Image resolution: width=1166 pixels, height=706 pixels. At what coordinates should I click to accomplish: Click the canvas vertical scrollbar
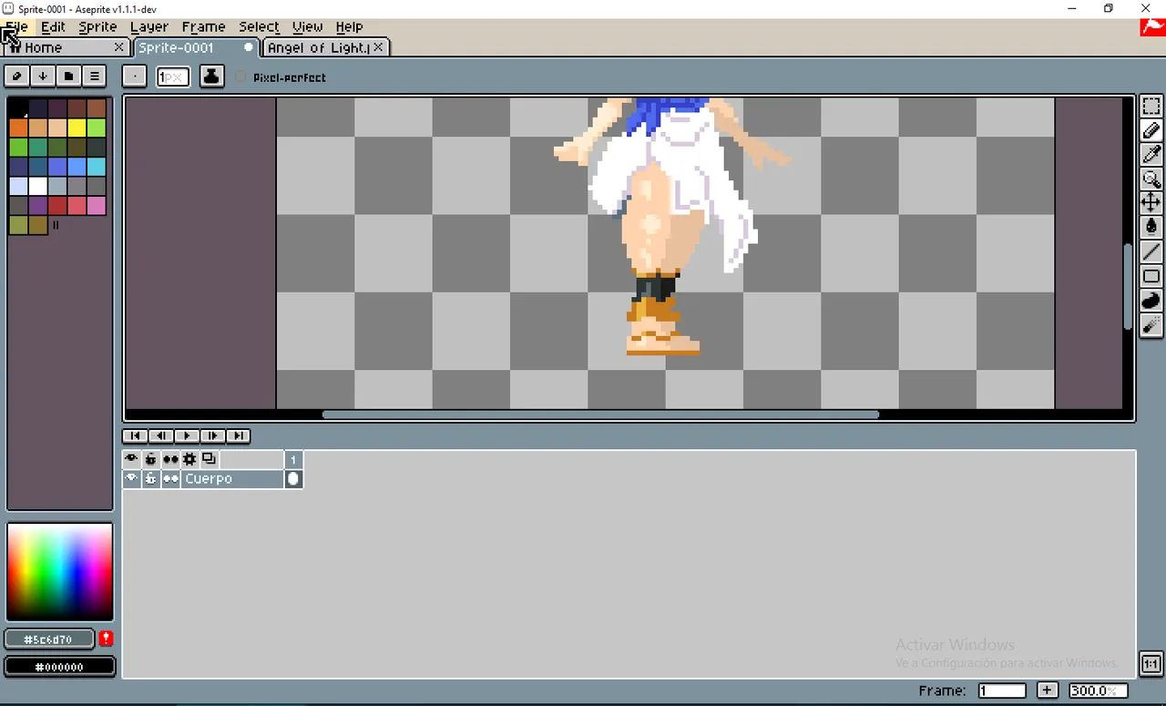pyautogui.click(x=1129, y=287)
